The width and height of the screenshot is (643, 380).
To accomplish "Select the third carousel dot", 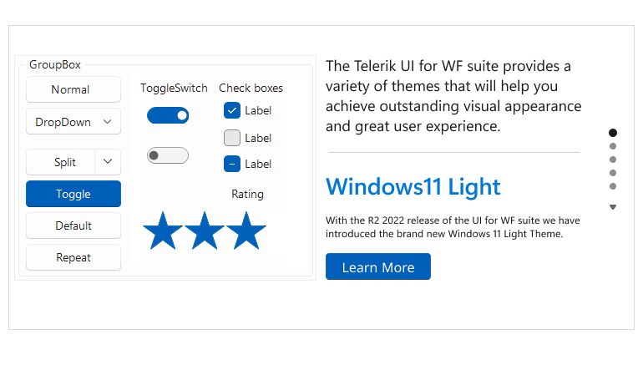I will click(x=613, y=160).
